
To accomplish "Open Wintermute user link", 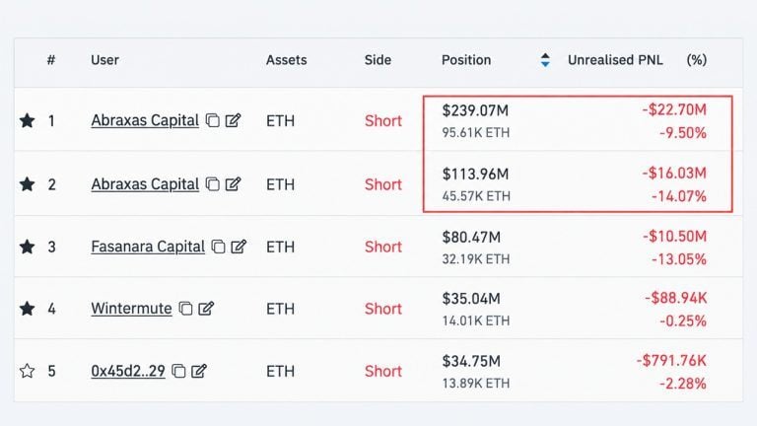I will click(131, 308).
